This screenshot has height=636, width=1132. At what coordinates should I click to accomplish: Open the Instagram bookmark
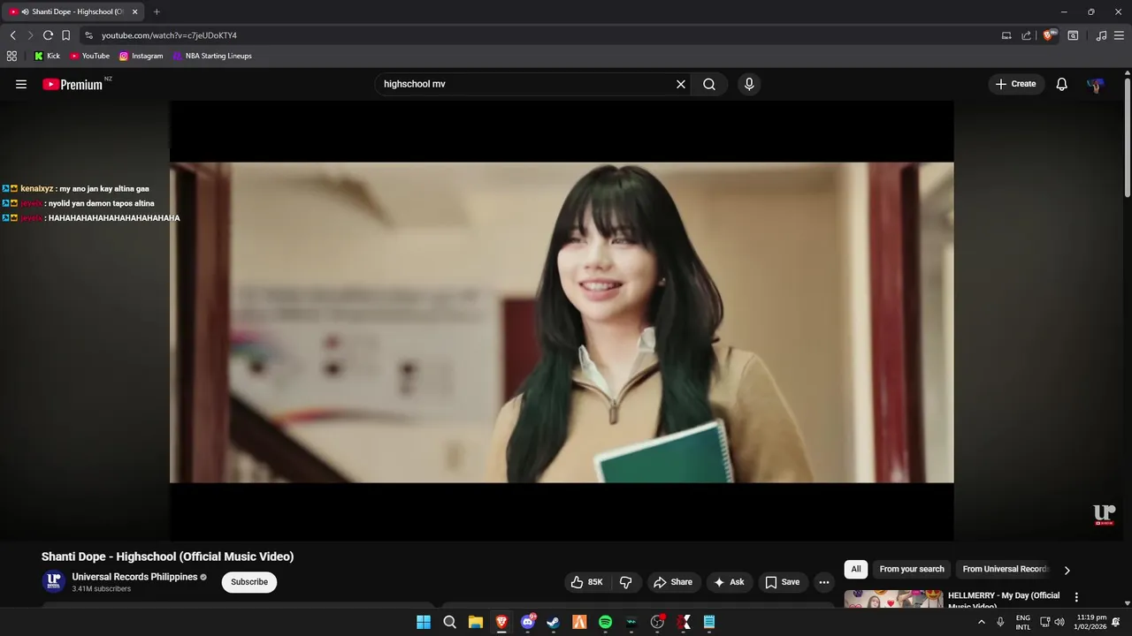(x=141, y=56)
